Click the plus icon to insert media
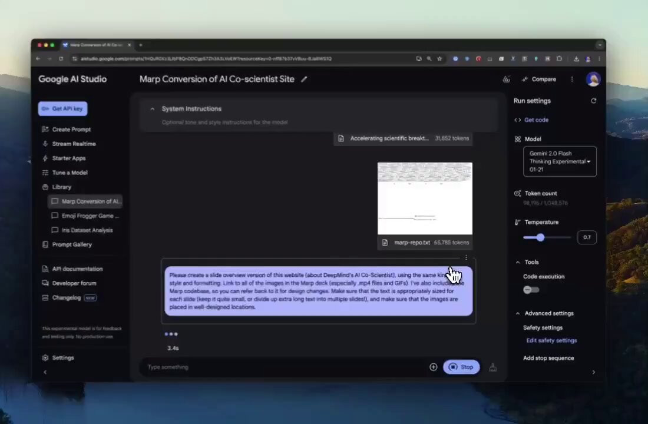Viewport: 648px width, 424px height. [x=433, y=367]
